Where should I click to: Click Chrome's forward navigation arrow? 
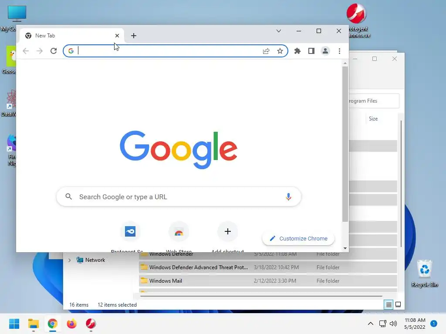[x=40, y=51]
